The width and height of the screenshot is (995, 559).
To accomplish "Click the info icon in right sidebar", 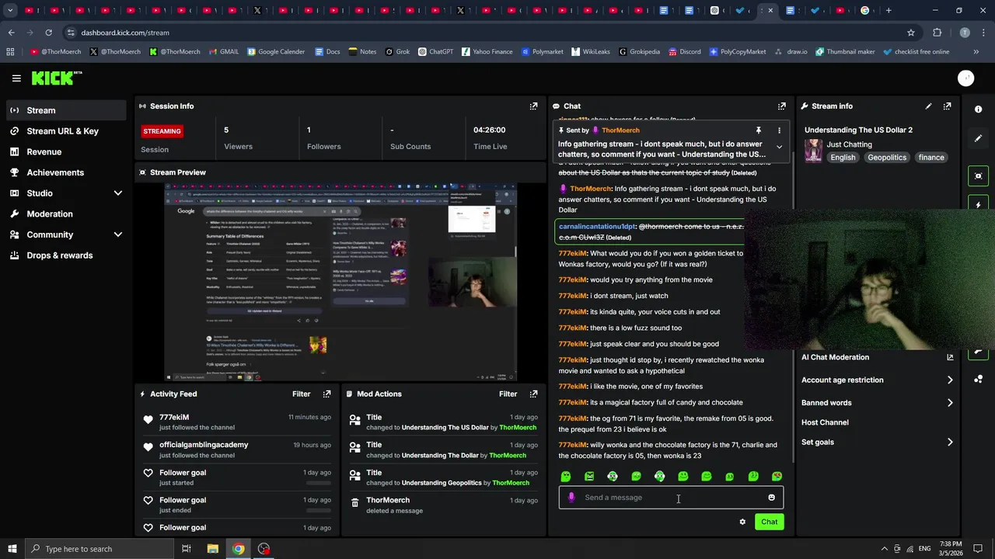I will (979, 109).
